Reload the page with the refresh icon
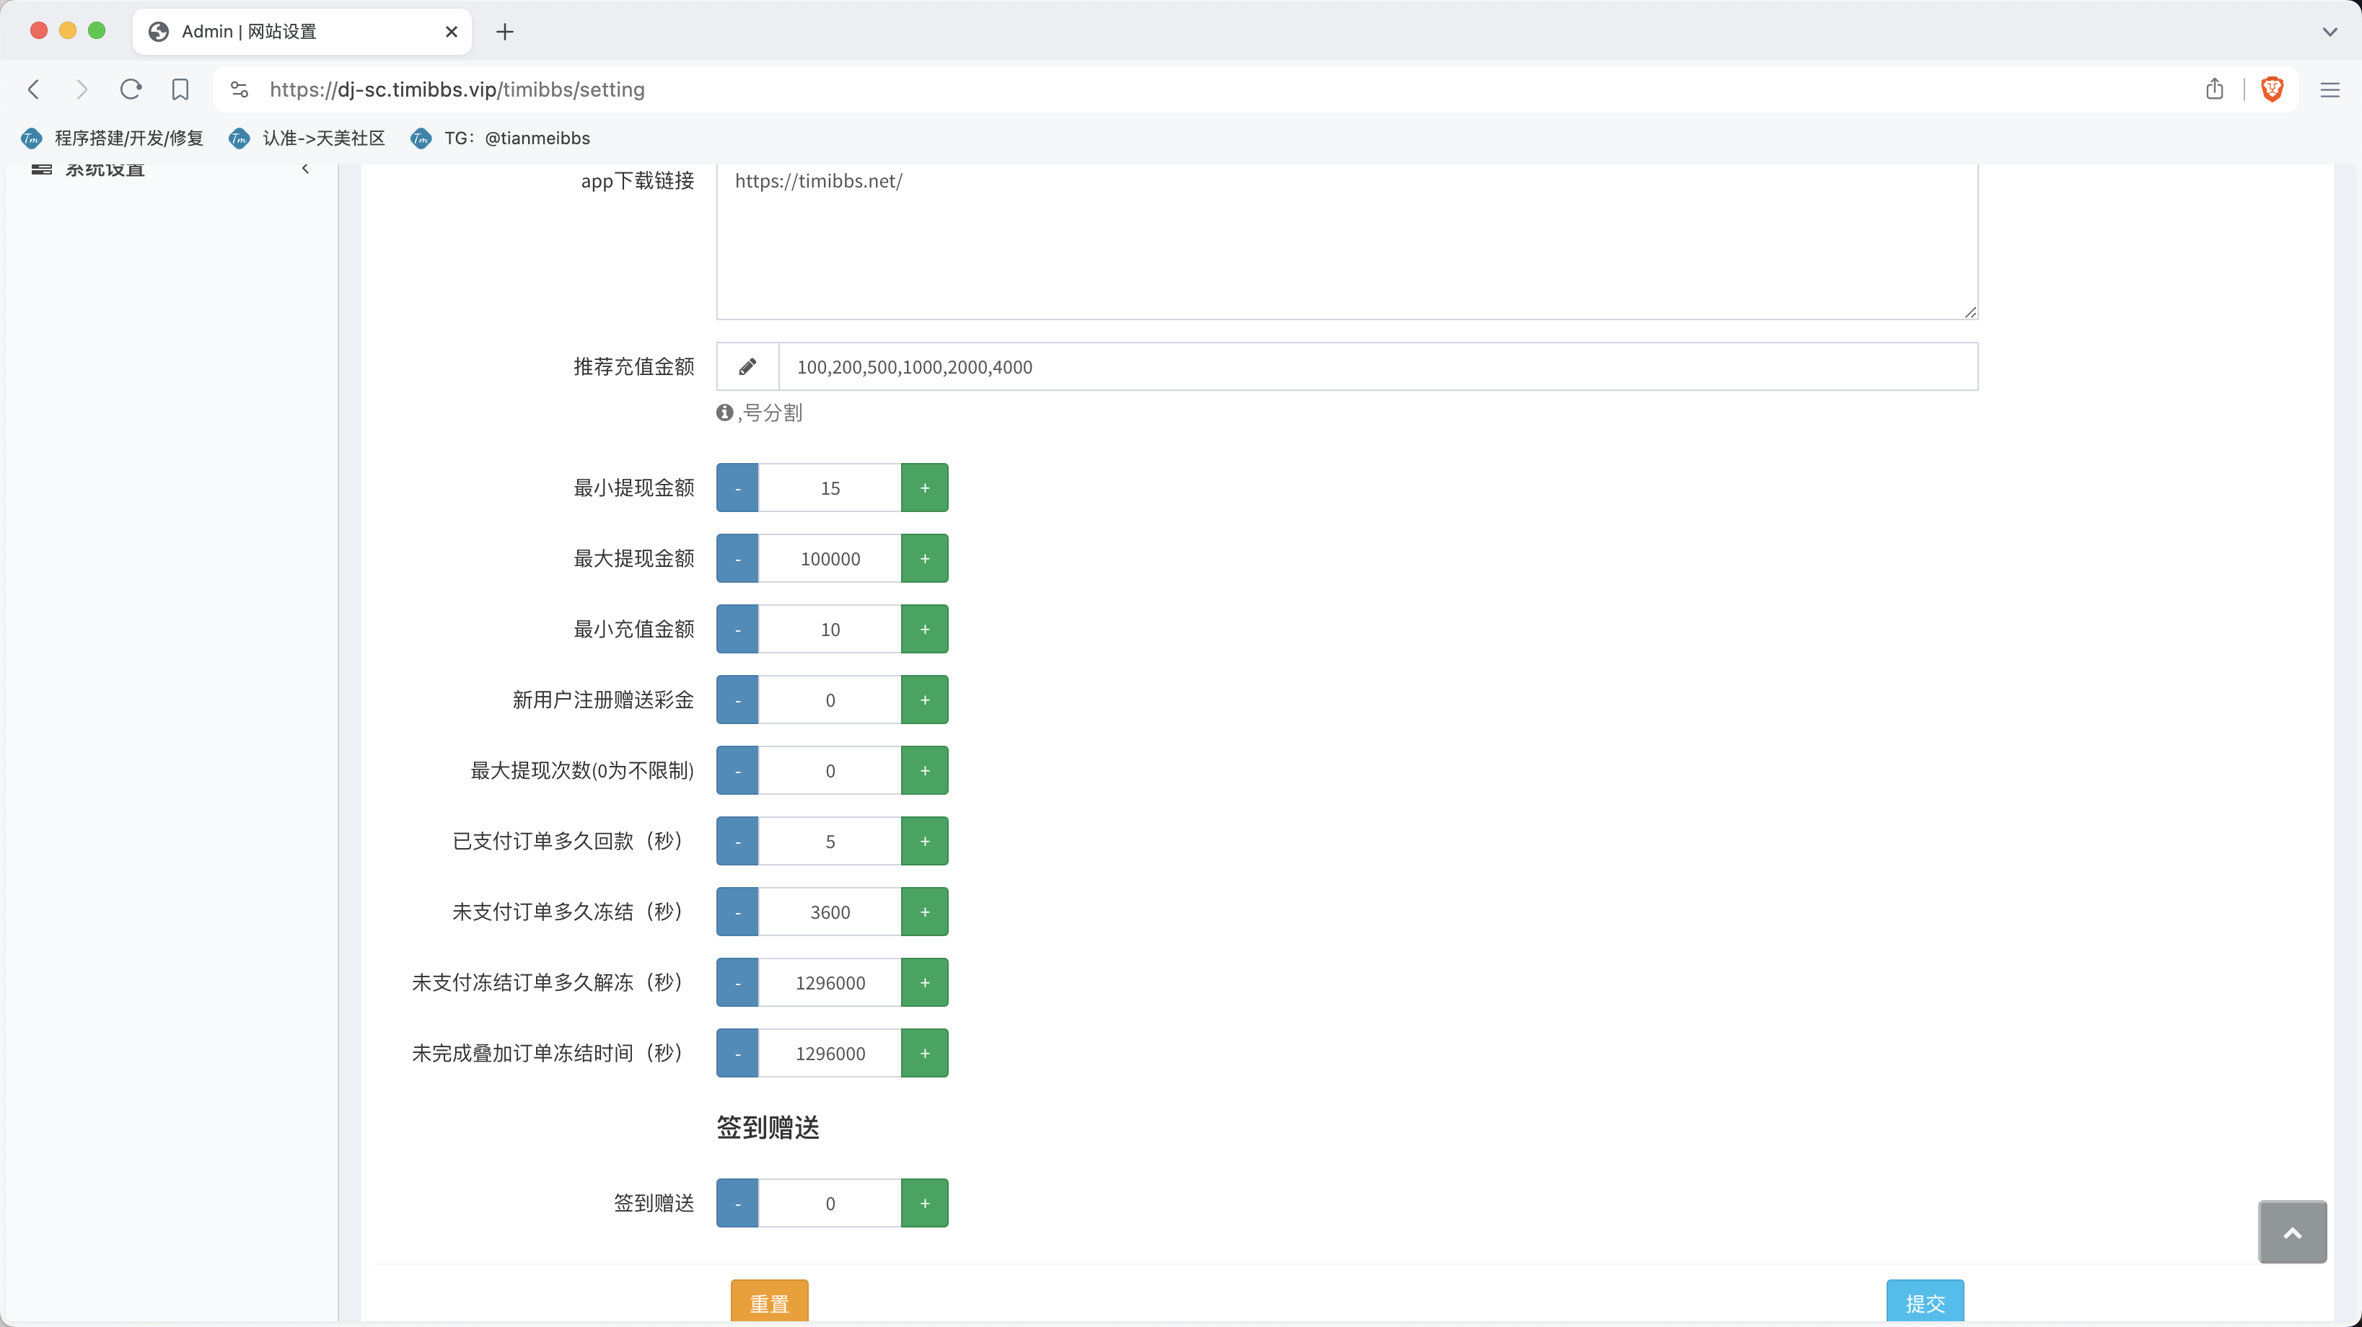2362x1327 pixels. coord(131,89)
